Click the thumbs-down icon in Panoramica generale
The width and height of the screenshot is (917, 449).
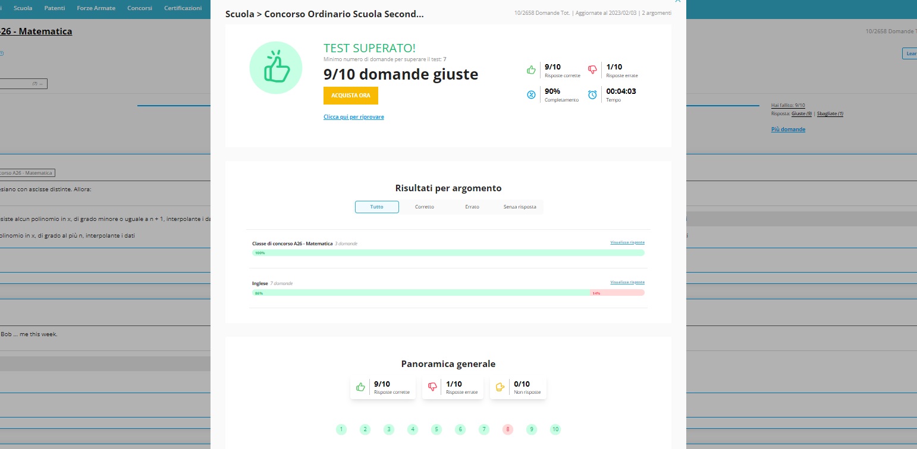[432, 387]
